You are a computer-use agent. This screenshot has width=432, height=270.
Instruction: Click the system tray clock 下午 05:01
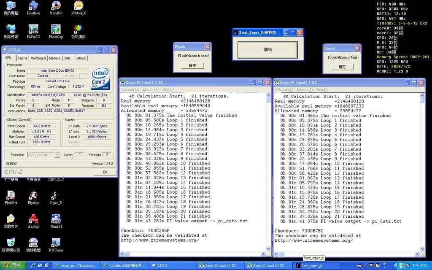pos(420,266)
